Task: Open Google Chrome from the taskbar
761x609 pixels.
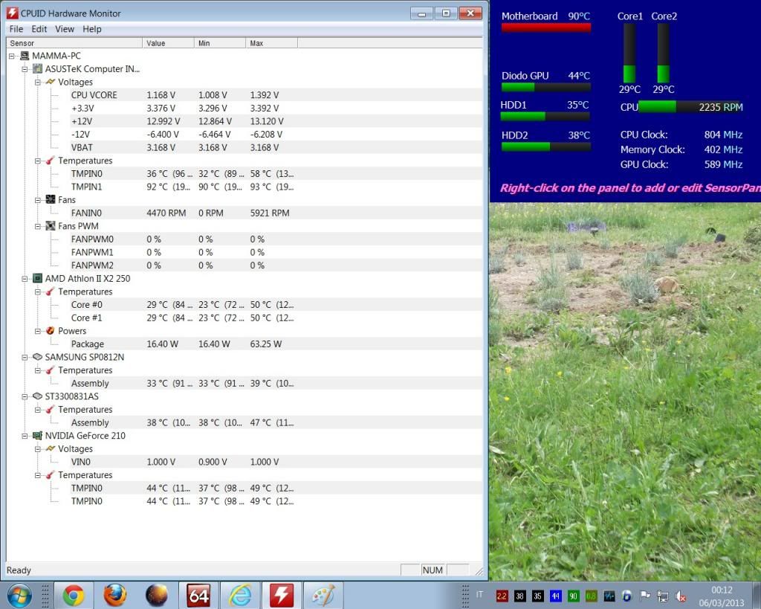Action: point(73,595)
